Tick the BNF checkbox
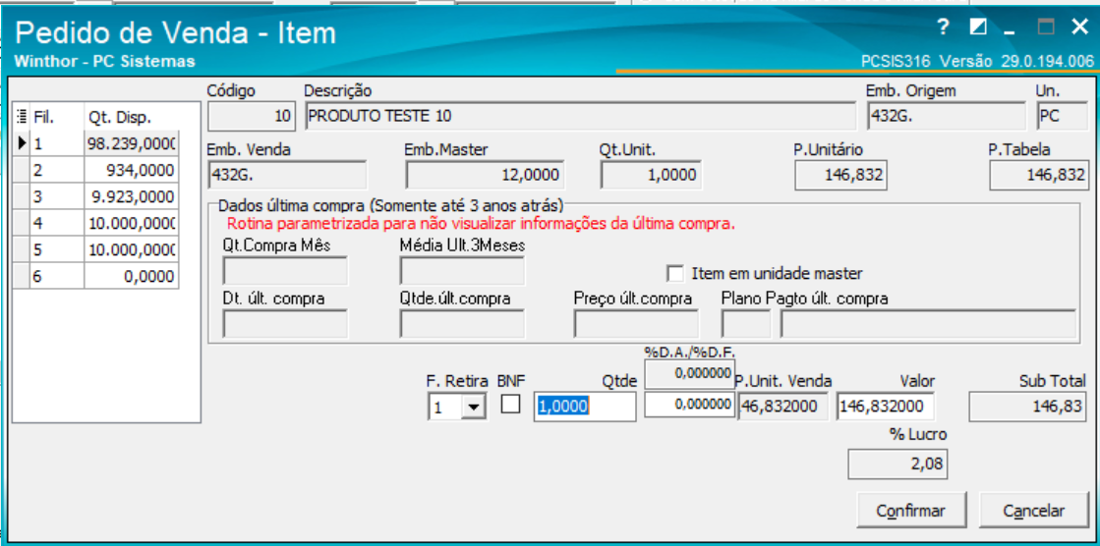 [510, 404]
